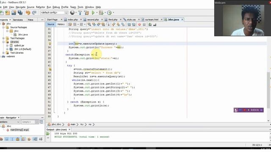Click the Find Selection magnifier icon

(x=89, y=24)
